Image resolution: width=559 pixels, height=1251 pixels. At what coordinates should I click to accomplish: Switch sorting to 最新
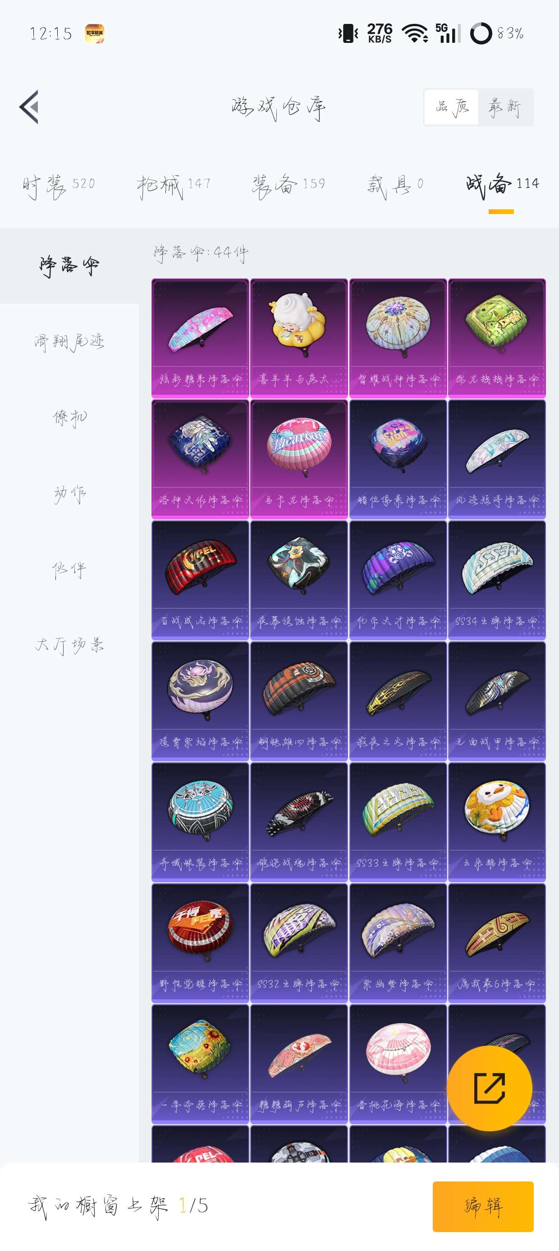505,107
